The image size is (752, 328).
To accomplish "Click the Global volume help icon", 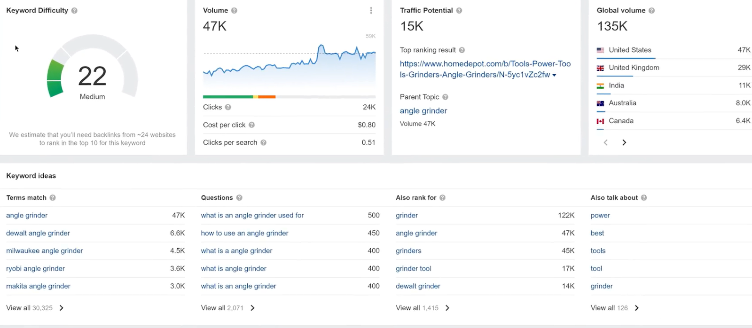I will click(x=651, y=10).
